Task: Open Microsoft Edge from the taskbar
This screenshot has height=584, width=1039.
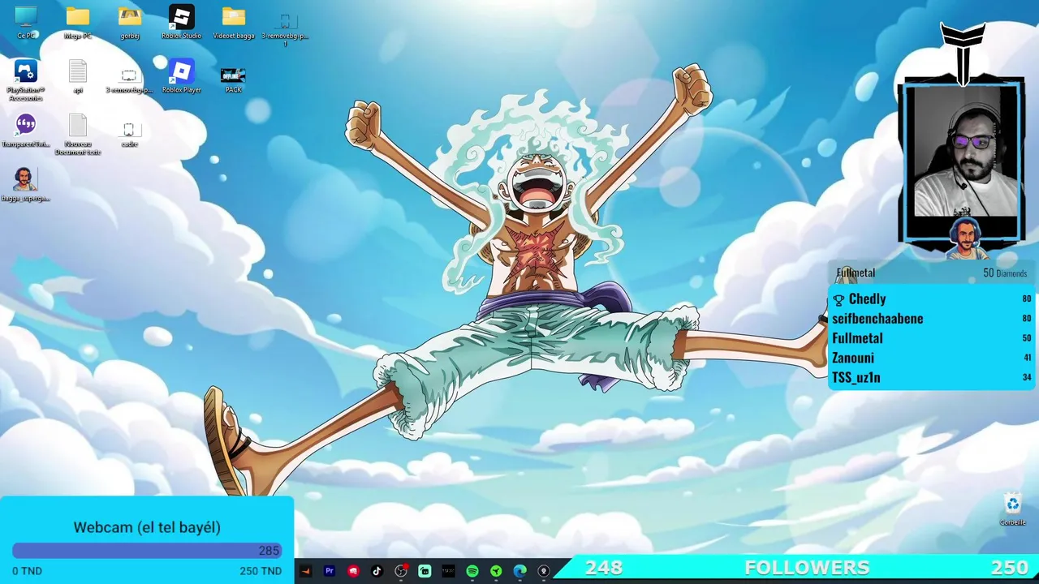Action: point(519,571)
